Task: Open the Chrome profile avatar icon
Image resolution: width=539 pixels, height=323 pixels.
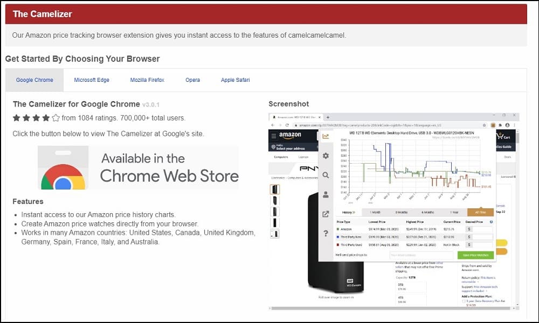Action: pos(507,125)
